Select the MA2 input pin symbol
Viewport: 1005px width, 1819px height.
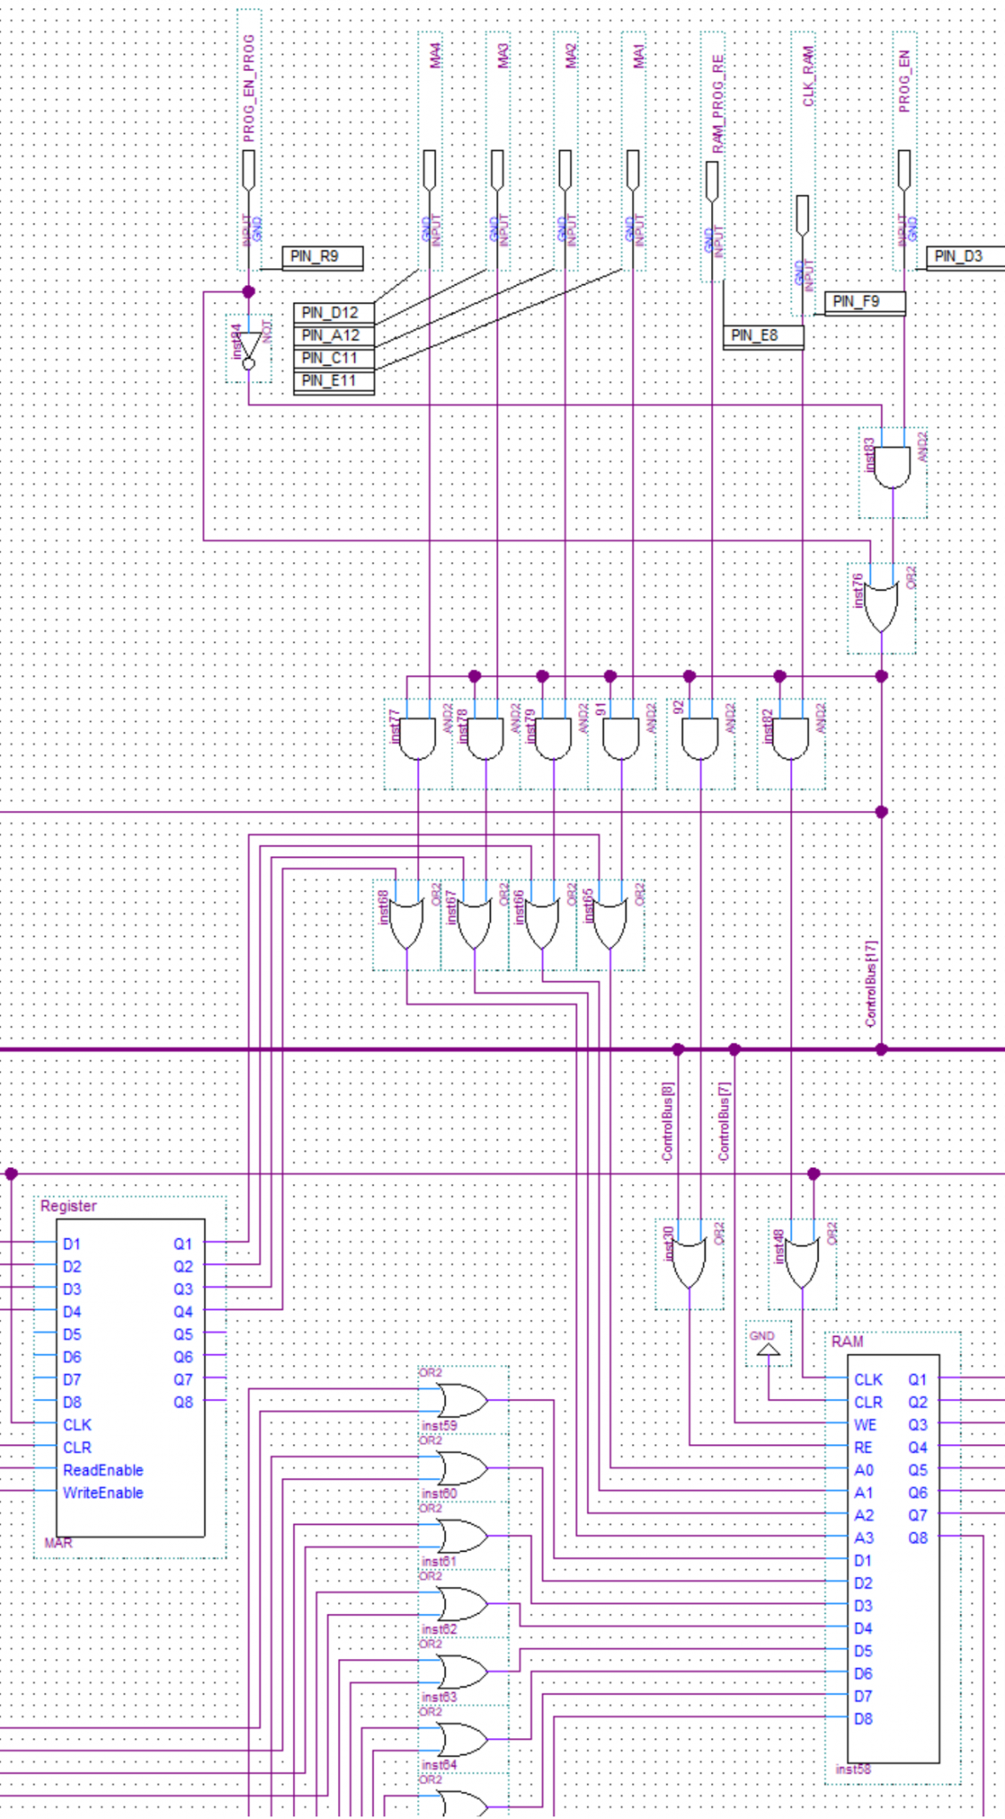(565, 170)
